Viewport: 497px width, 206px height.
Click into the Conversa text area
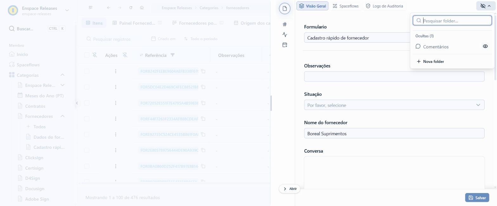tap(394, 173)
